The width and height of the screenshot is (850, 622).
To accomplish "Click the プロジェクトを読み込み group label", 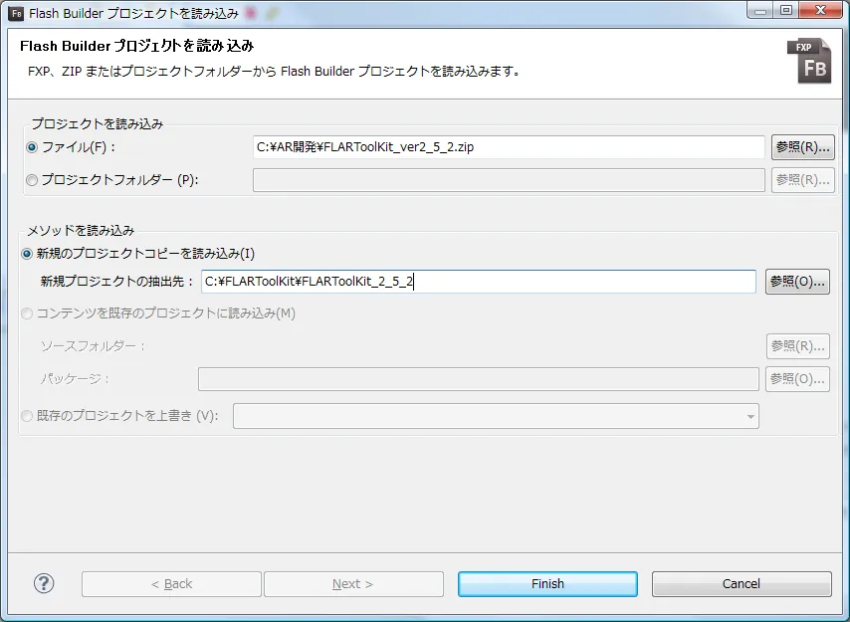I will (x=97, y=124).
